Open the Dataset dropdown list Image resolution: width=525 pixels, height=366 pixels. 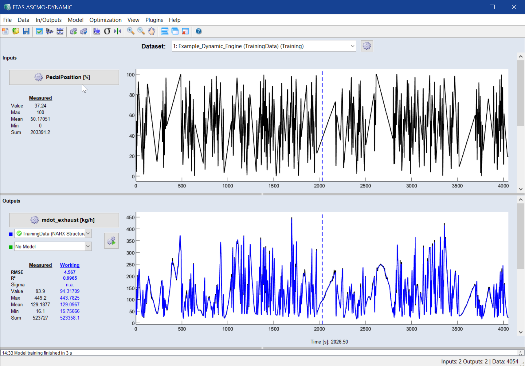(352, 46)
